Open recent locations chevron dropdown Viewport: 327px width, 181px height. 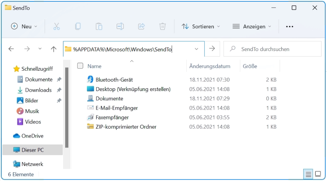[40, 49]
